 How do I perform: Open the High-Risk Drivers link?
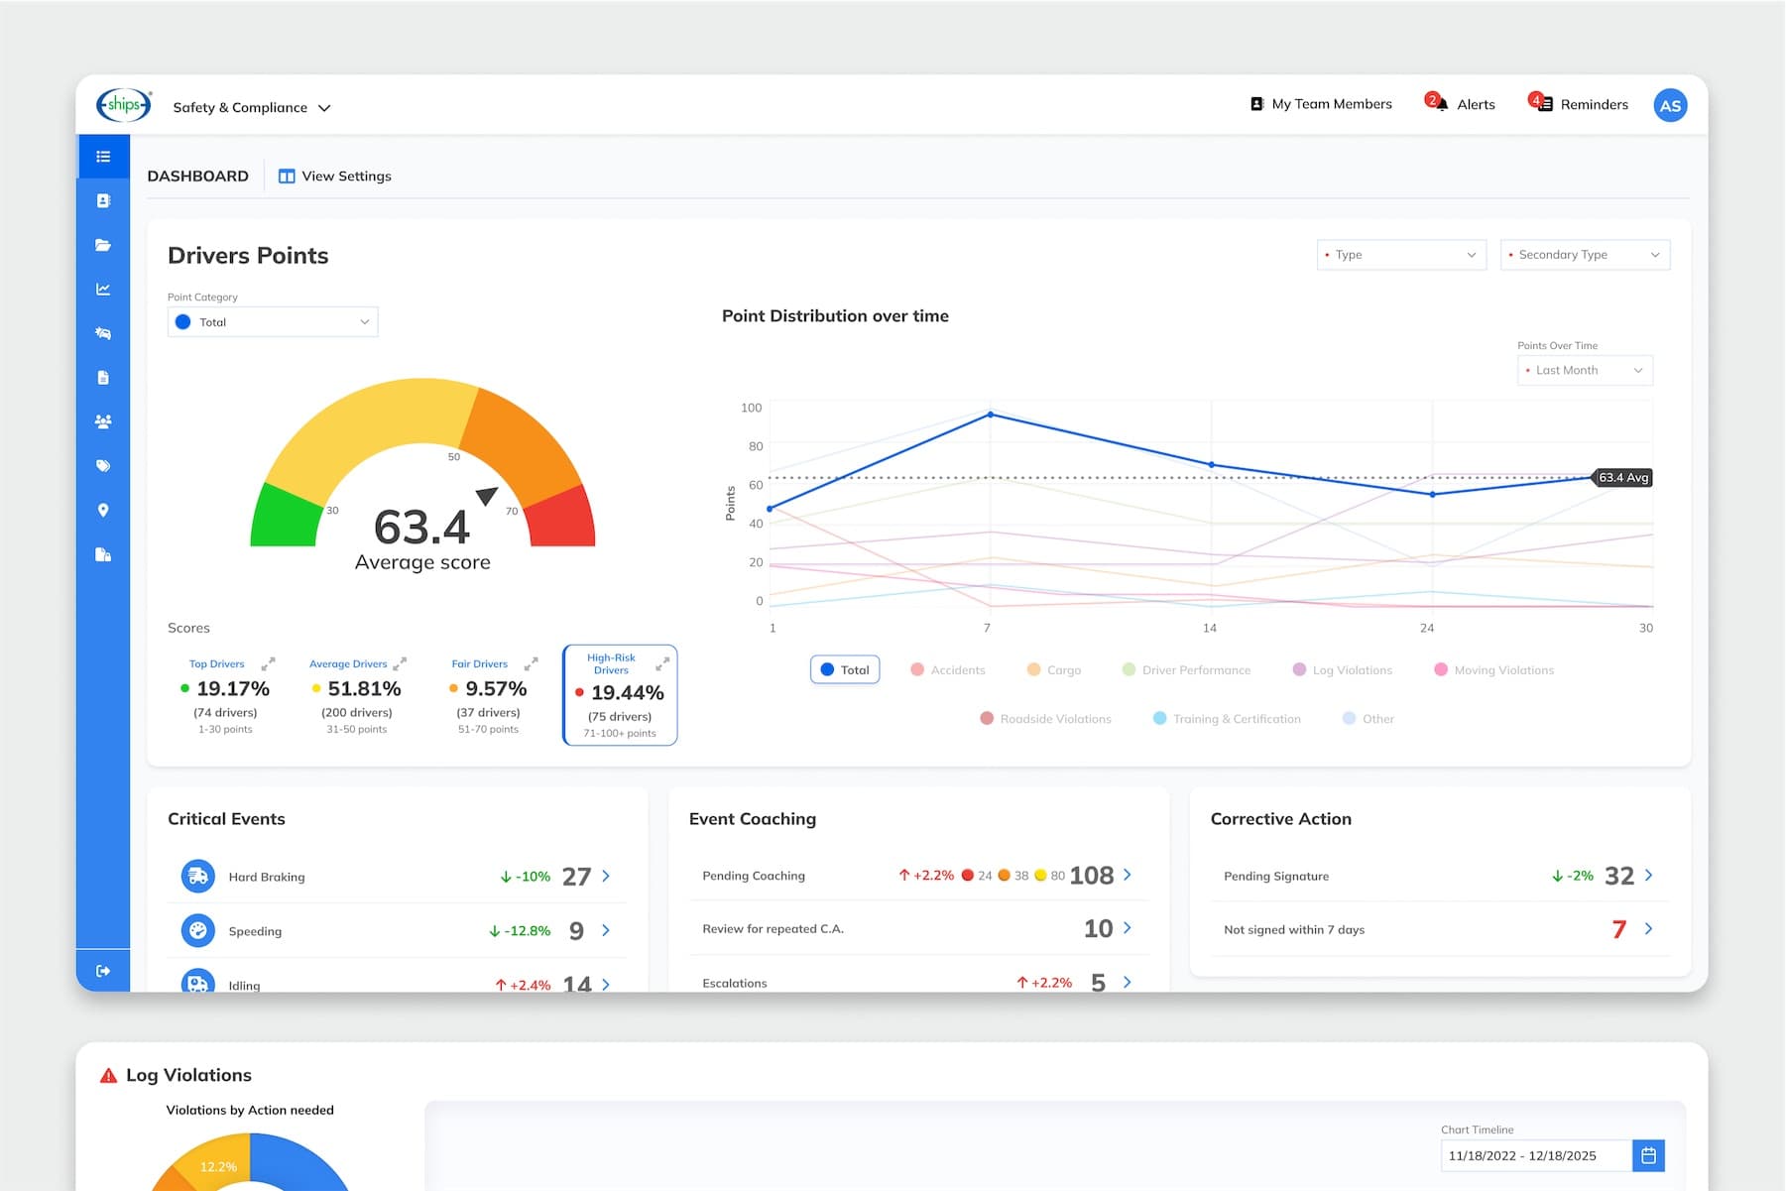coord(611,663)
